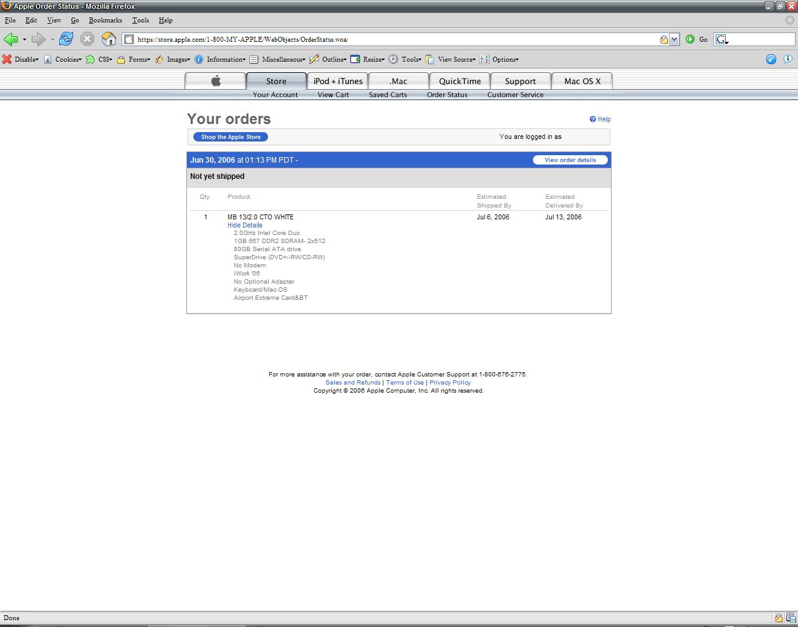Open View Cart link
Viewport: 798px width, 627px height.
pos(334,95)
